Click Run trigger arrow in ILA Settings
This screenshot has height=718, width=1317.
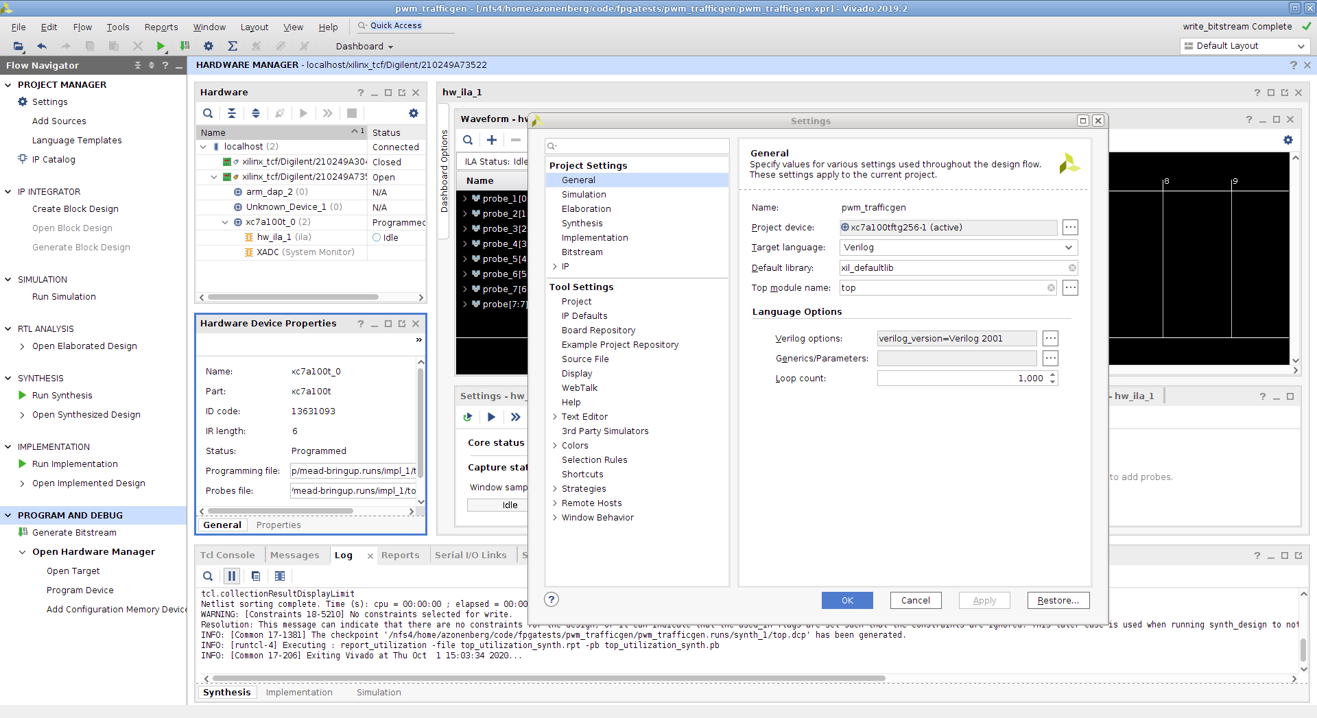click(x=491, y=417)
